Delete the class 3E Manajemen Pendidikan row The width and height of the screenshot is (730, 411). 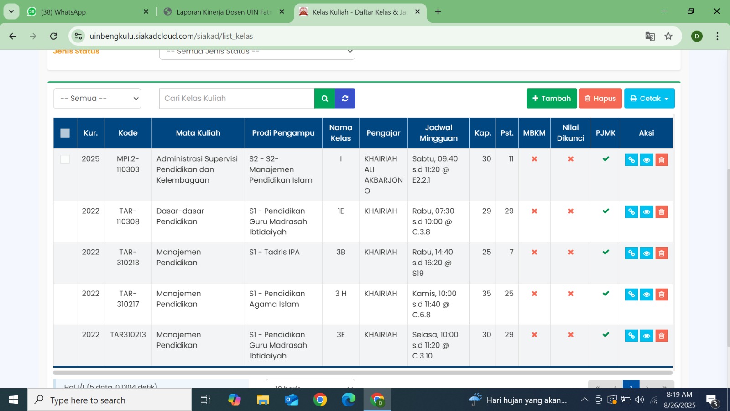coord(661,336)
